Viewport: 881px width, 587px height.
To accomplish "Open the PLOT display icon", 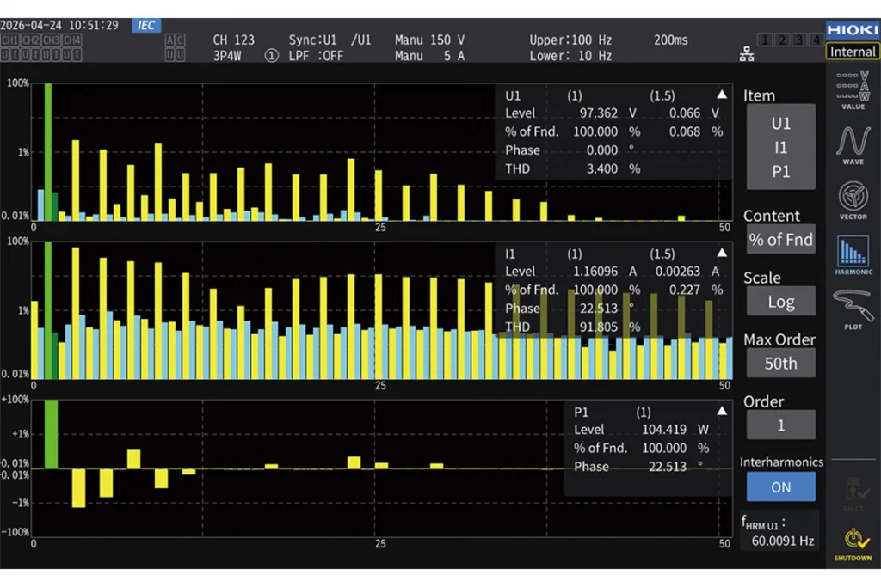I will tap(853, 309).
